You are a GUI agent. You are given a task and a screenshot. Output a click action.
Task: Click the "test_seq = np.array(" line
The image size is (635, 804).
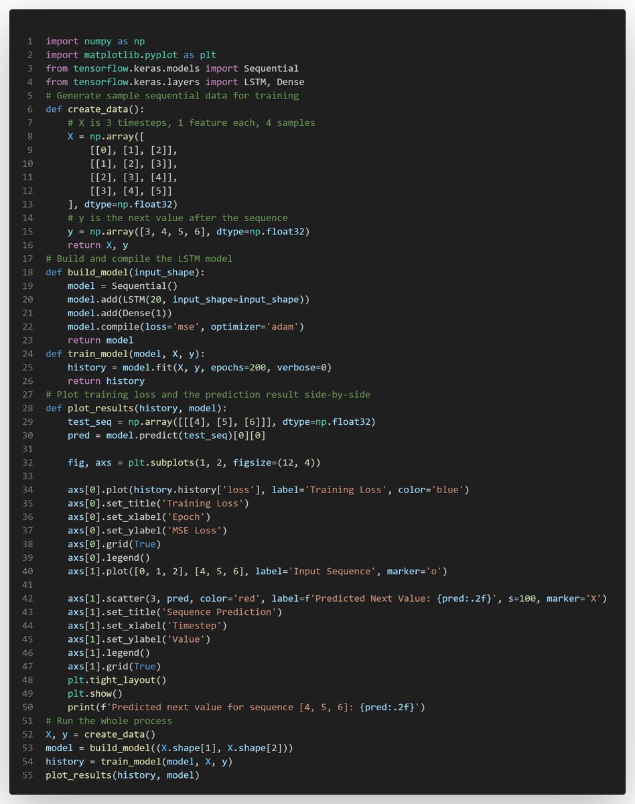[x=222, y=421]
